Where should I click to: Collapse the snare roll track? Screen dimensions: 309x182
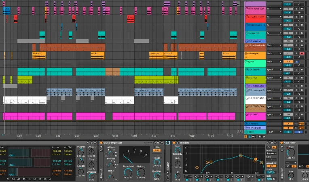coord(247,33)
